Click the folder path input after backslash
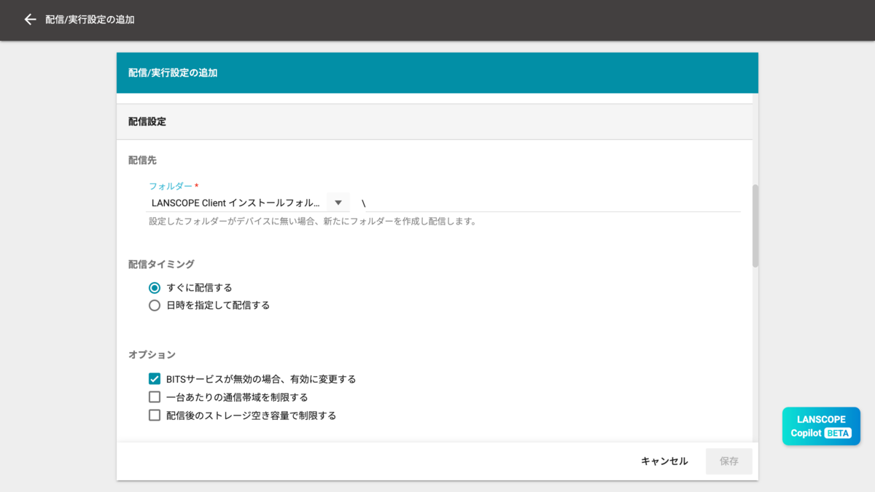The width and height of the screenshot is (875, 492). click(554, 203)
